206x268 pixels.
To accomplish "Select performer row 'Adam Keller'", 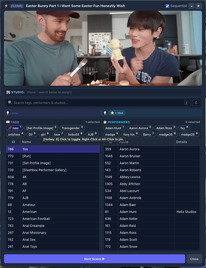I will 151,219.
